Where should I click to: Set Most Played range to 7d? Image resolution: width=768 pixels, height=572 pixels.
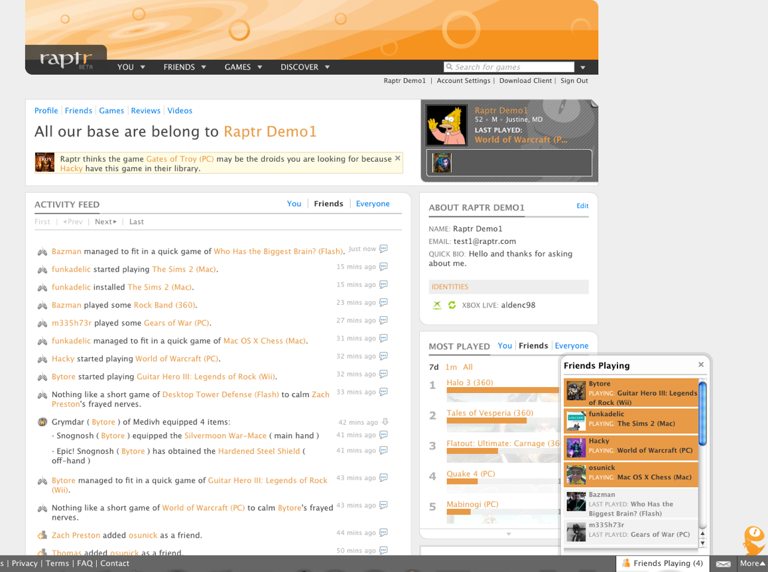tap(434, 367)
